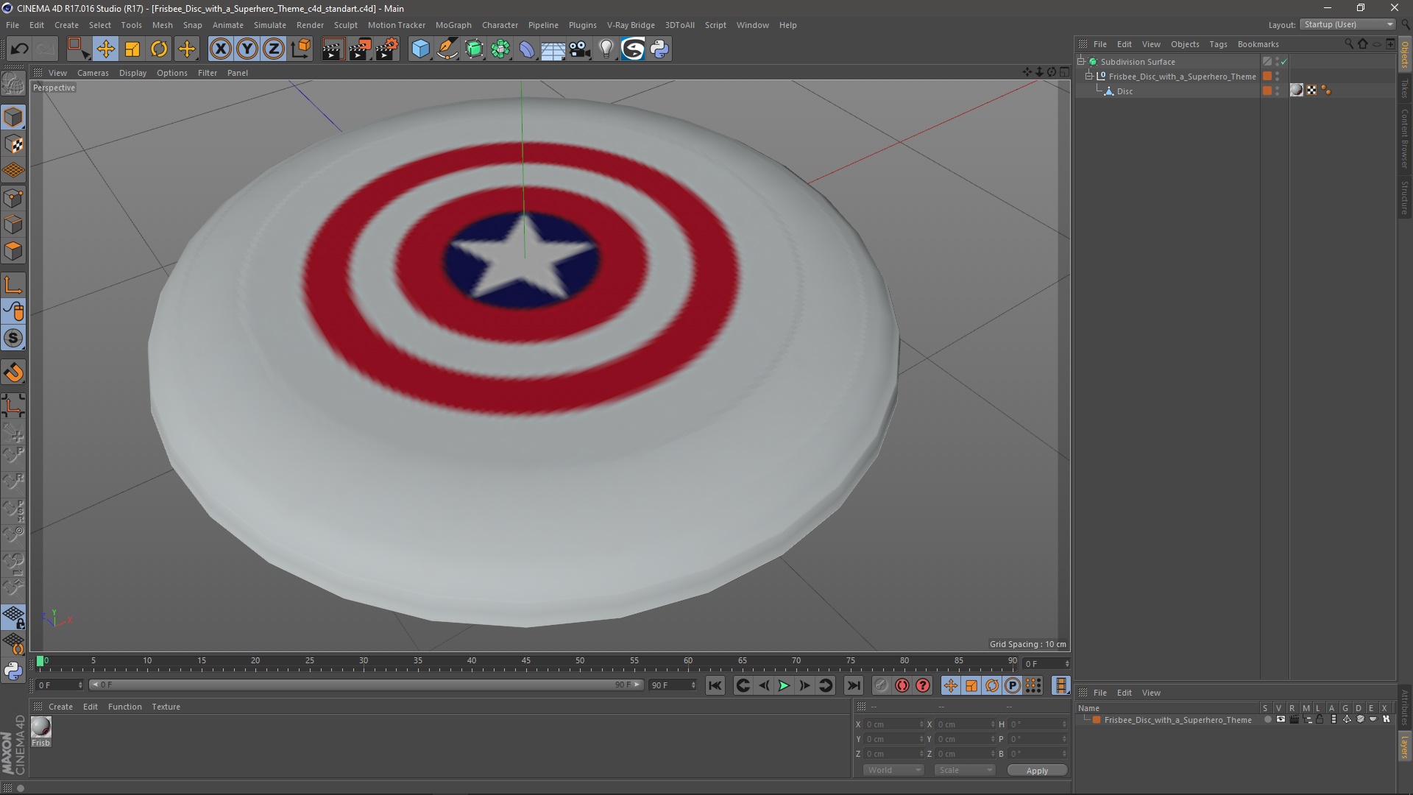Viewport: 1413px width, 795px height.
Task: Open the Object Manager Tags menu
Action: click(1218, 44)
